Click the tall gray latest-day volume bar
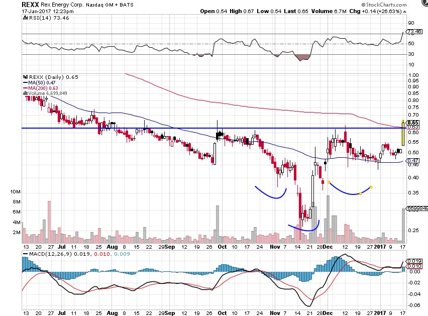 (403, 226)
